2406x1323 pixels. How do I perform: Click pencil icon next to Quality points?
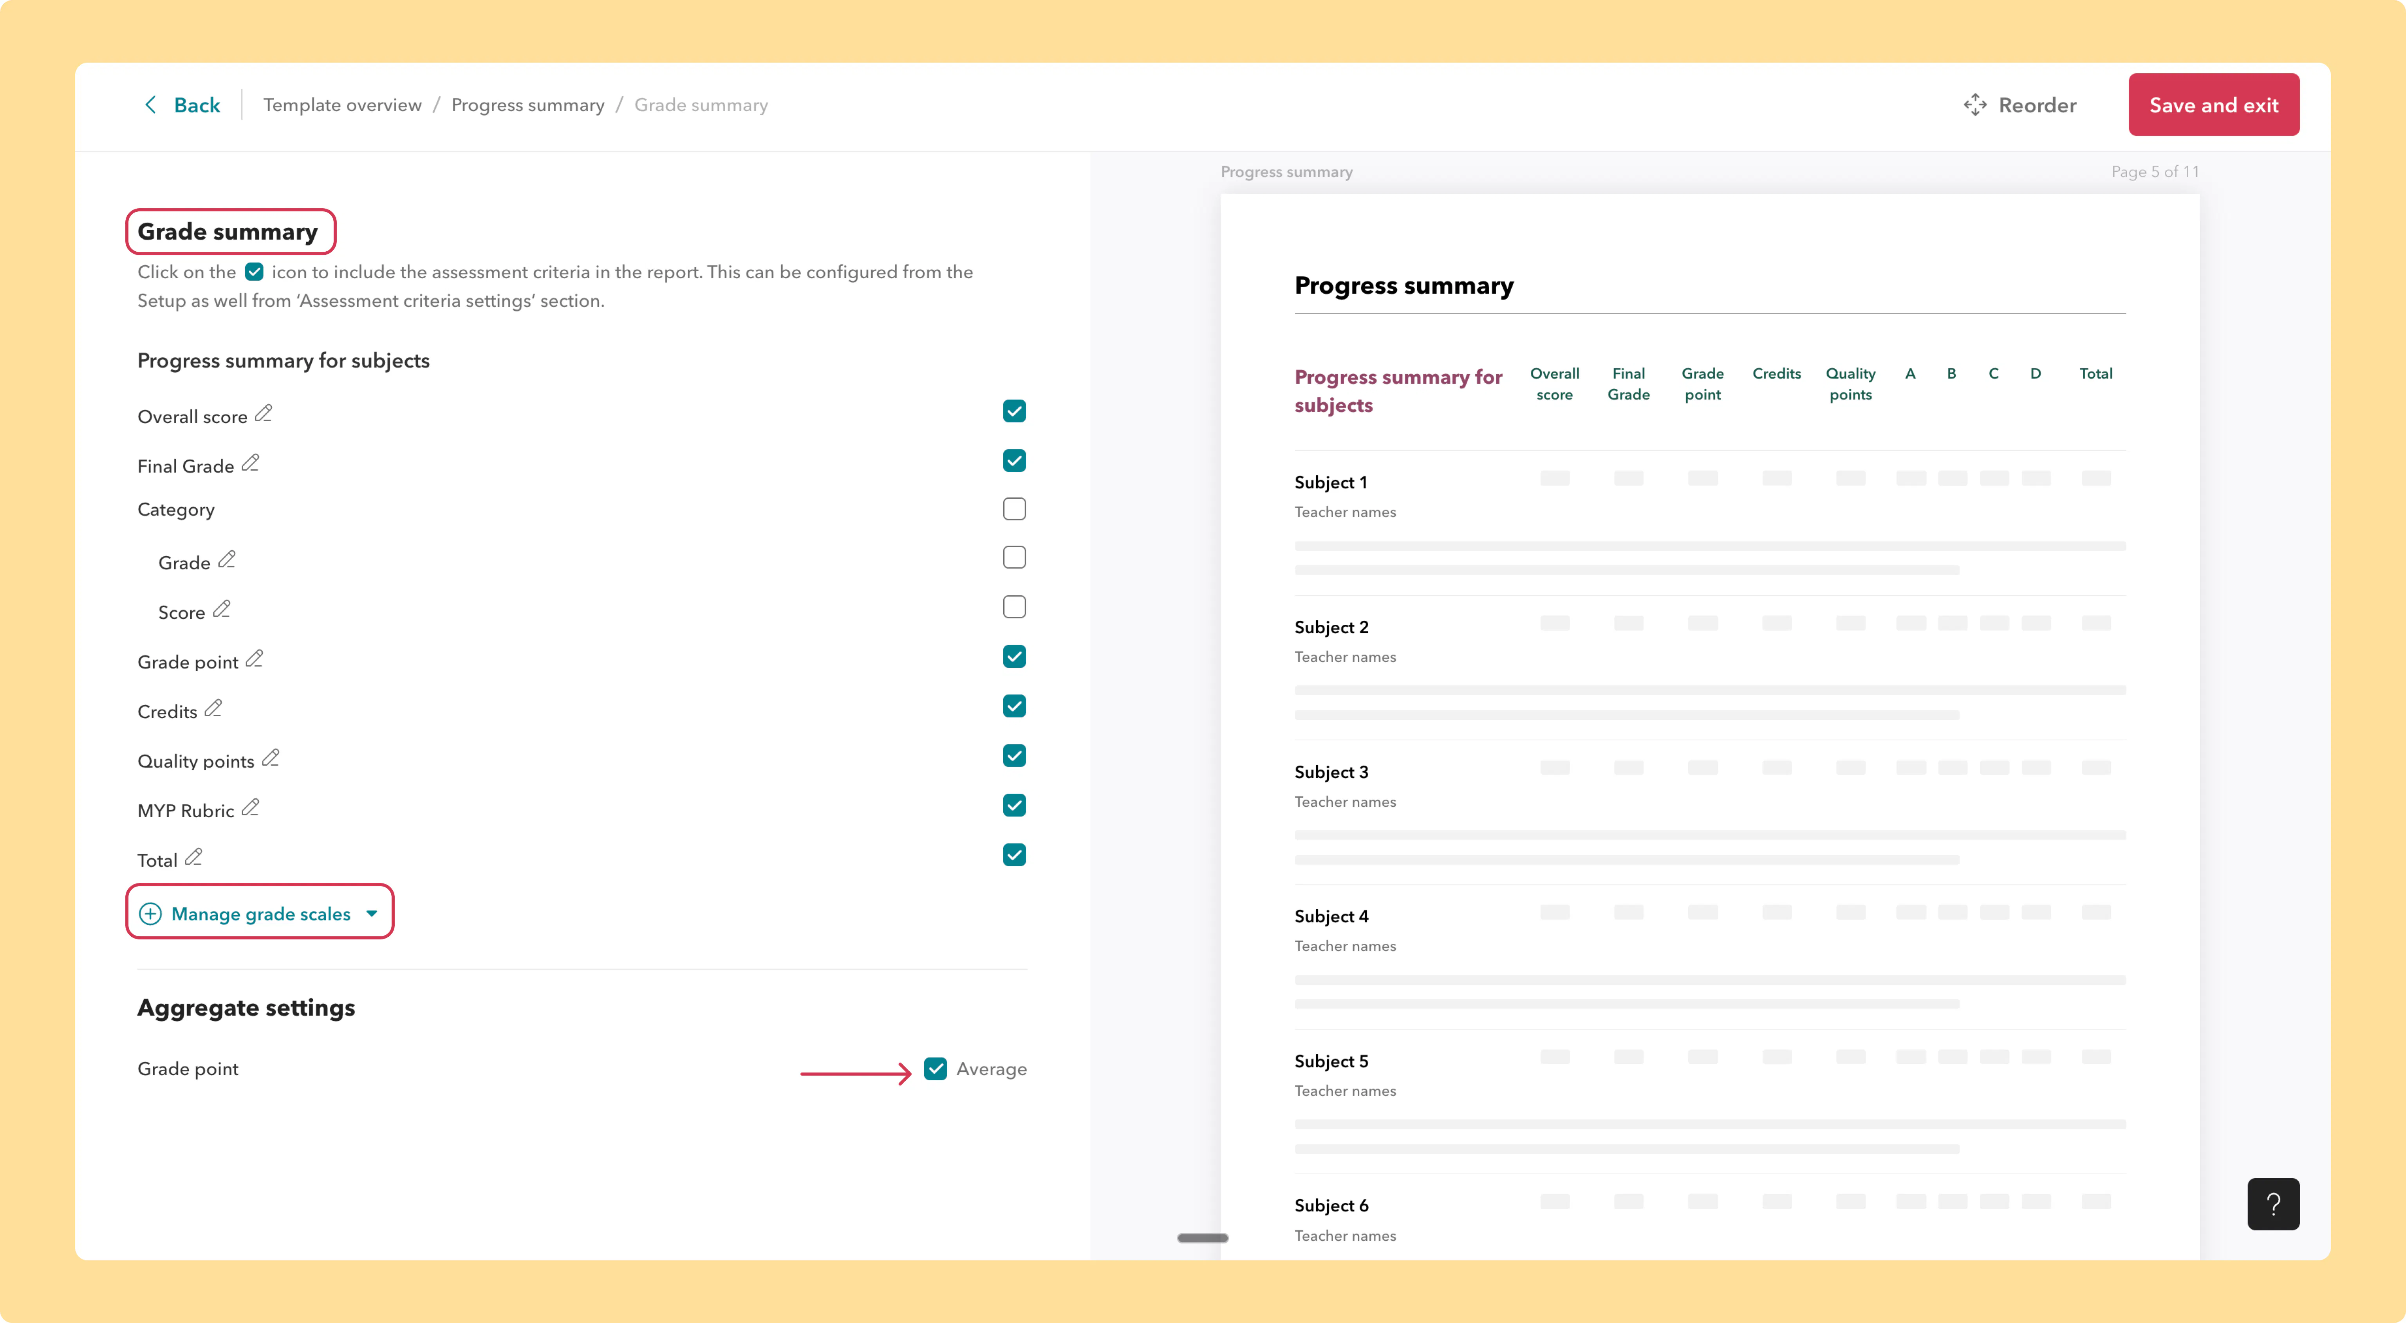pyautogui.click(x=271, y=758)
